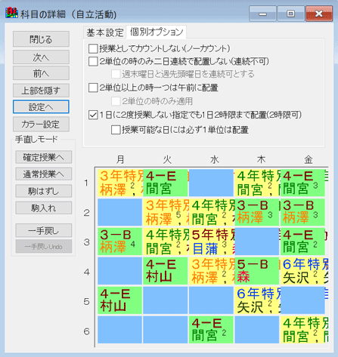Click the 確定授業へ button
The image size is (338, 357).
44,157
